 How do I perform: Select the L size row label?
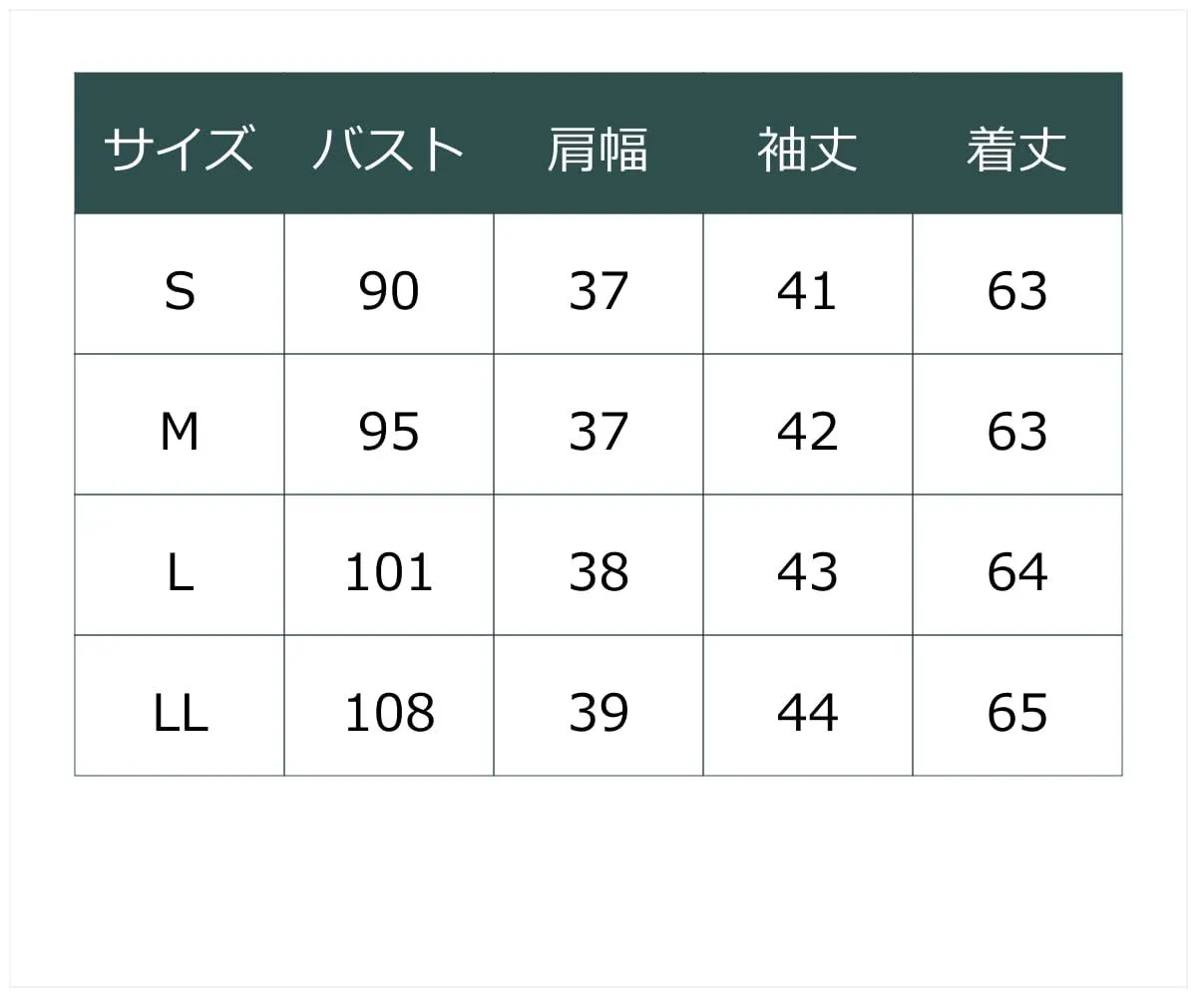180,572
